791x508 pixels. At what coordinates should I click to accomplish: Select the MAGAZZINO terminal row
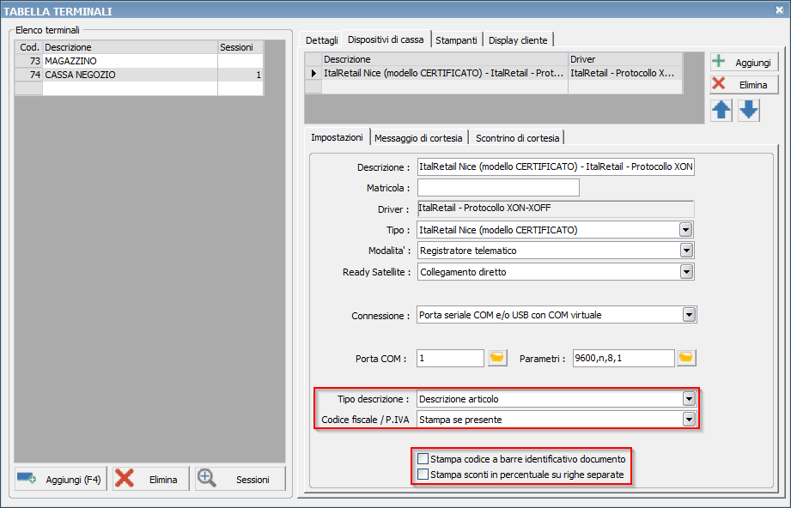click(x=129, y=62)
